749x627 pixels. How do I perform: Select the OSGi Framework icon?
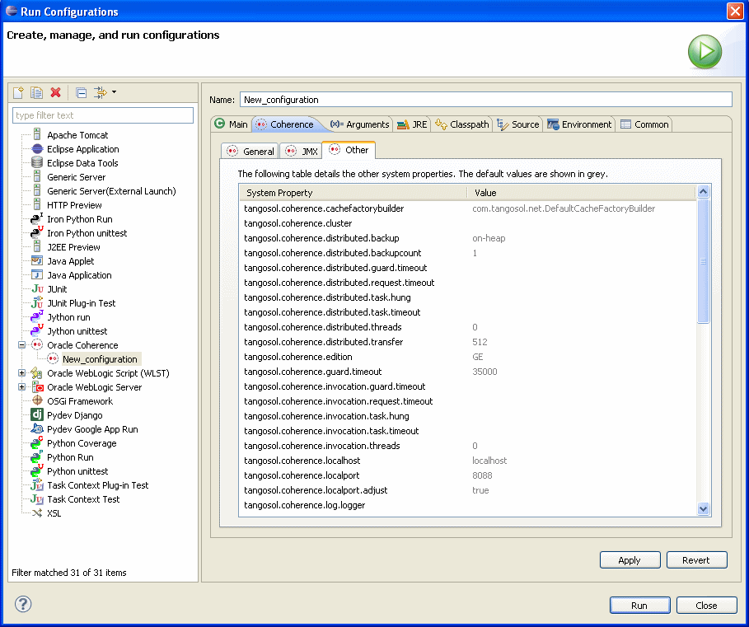tap(37, 400)
